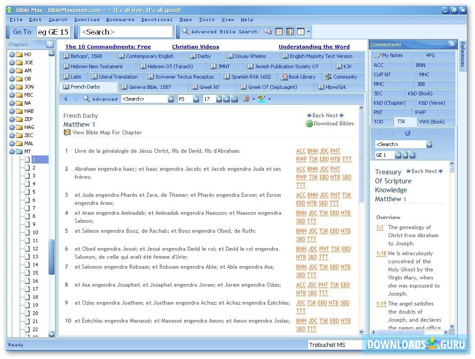Viewport: 475px width, 359px height.
Task: Expand the HO book in Chapters tree
Action: coord(12,54)
